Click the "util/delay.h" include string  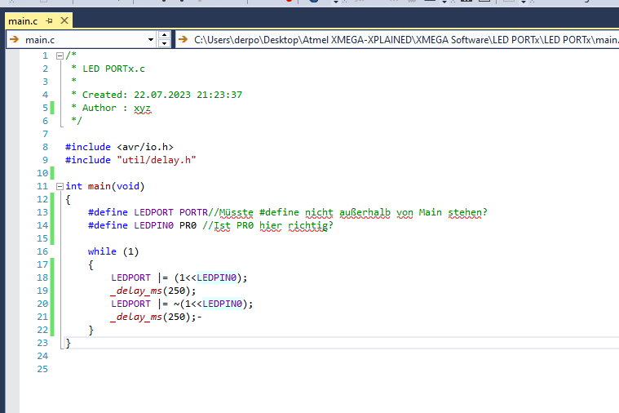[x=157, y=160]
